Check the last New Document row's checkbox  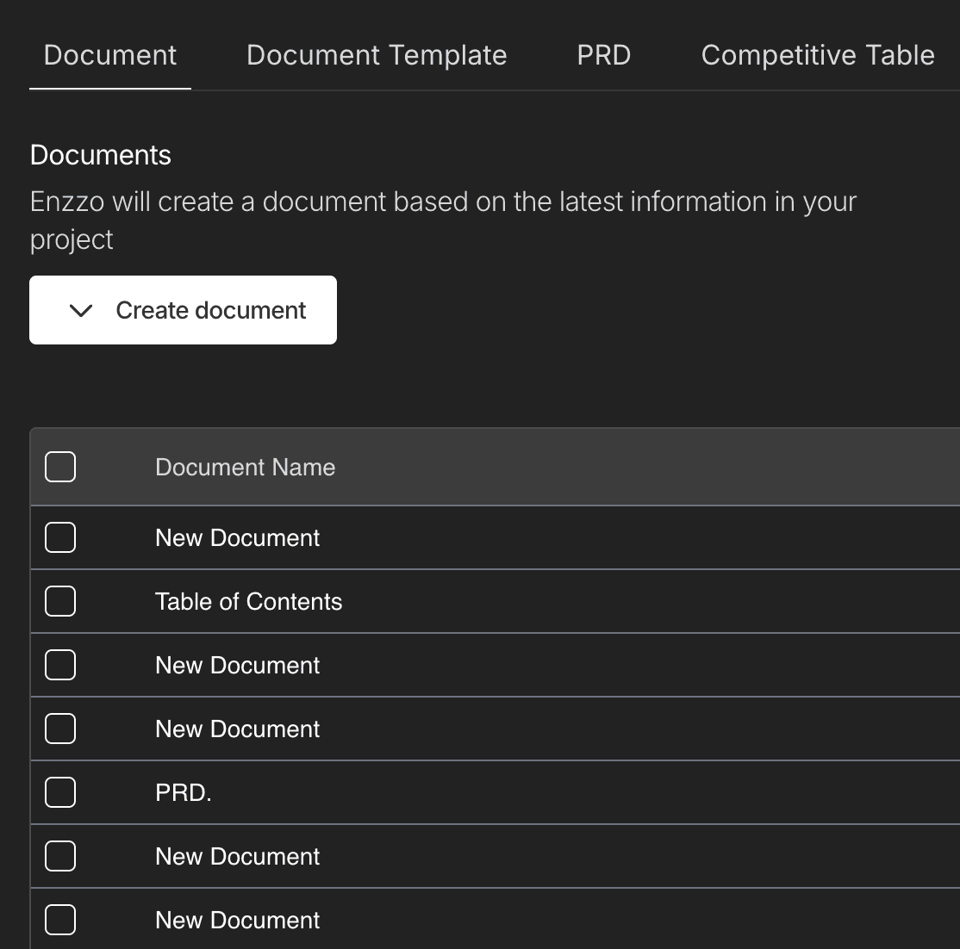60,920
